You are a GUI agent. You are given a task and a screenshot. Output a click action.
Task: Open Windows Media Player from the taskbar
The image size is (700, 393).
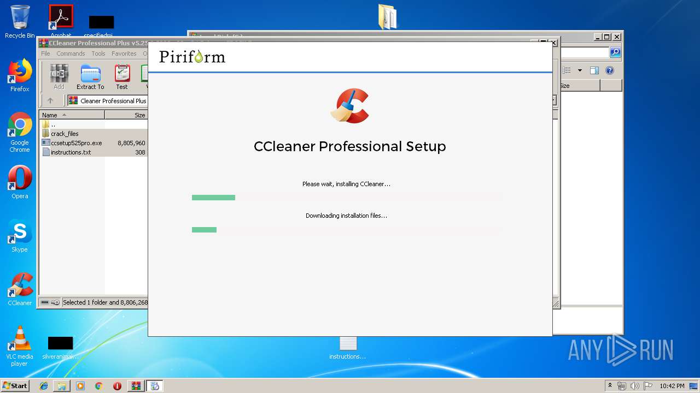point(80,386)
